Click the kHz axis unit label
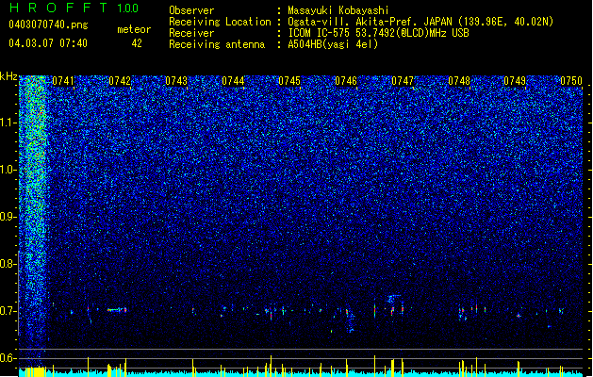The width and height of the screenshot is (593, 377). coord(8,76)
